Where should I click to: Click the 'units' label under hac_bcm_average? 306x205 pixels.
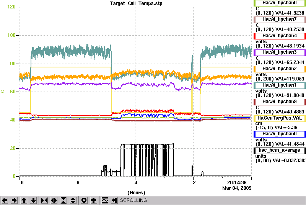[x=261, y=156]
